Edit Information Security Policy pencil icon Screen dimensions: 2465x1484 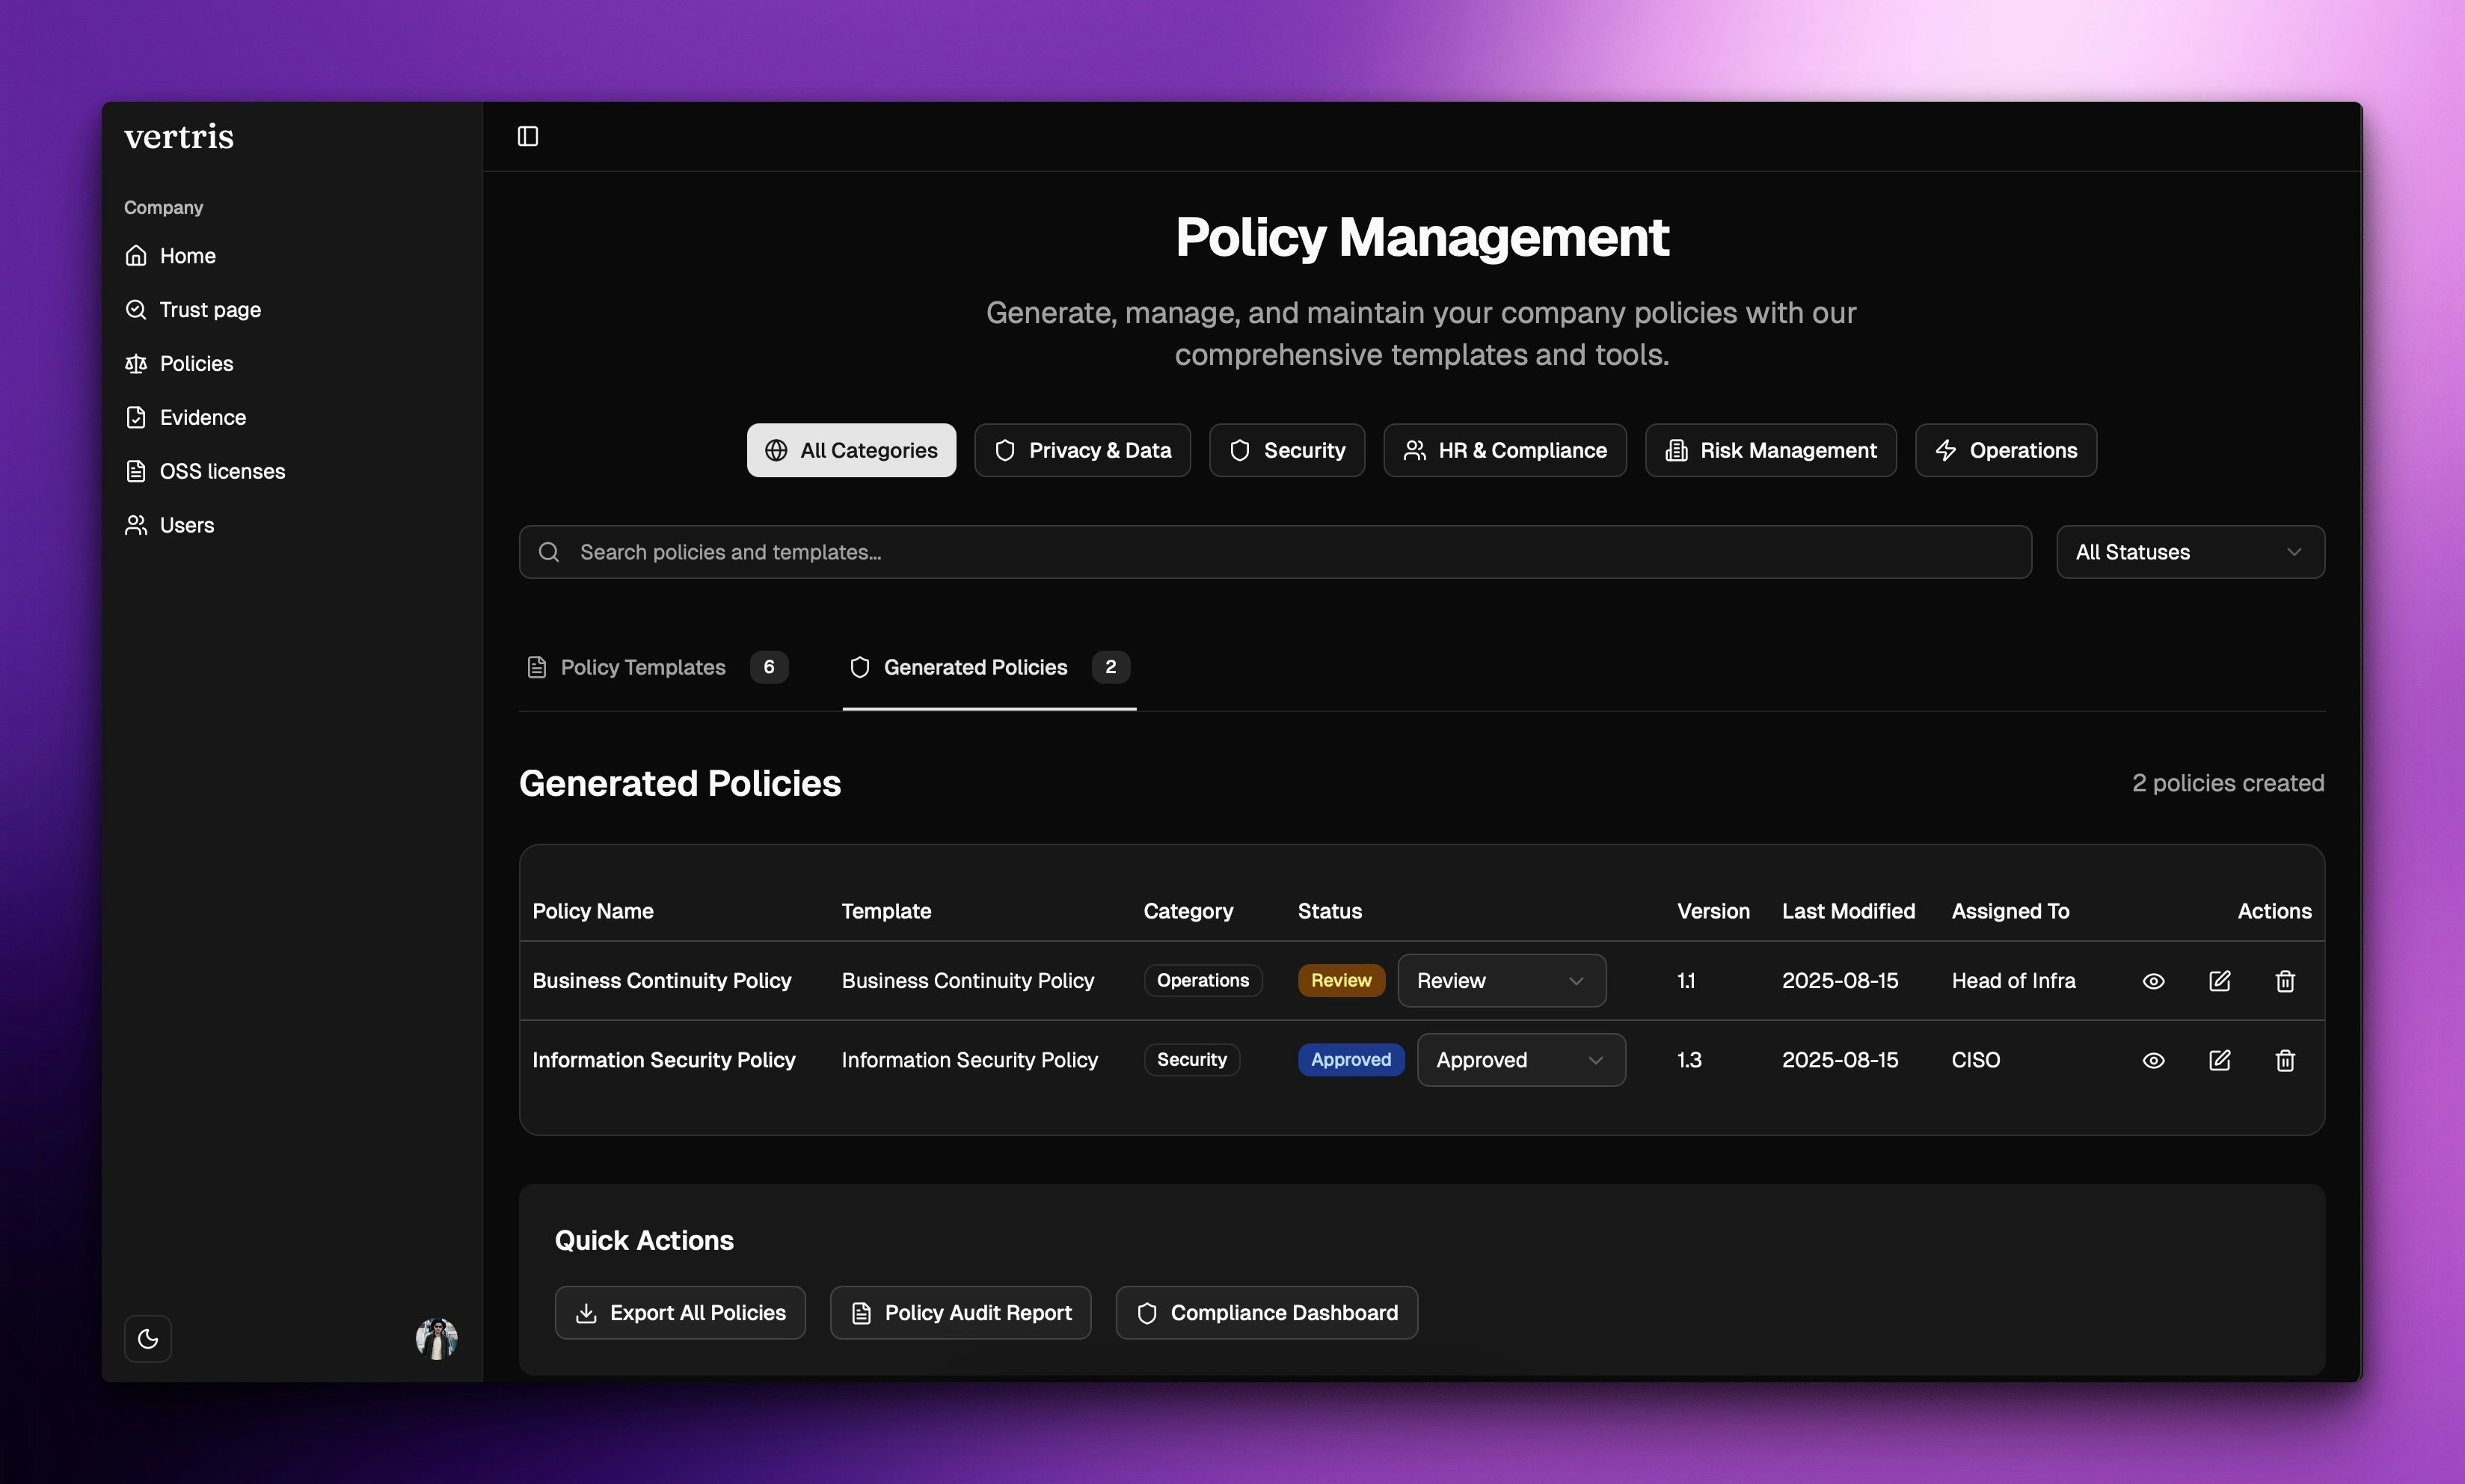pyautogui.click(x=2220, y=1060)
